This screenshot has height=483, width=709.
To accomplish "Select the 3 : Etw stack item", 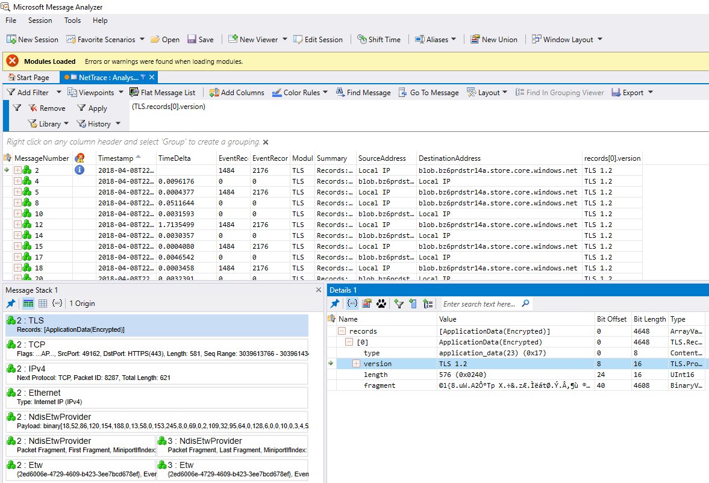I will (233, 469).
